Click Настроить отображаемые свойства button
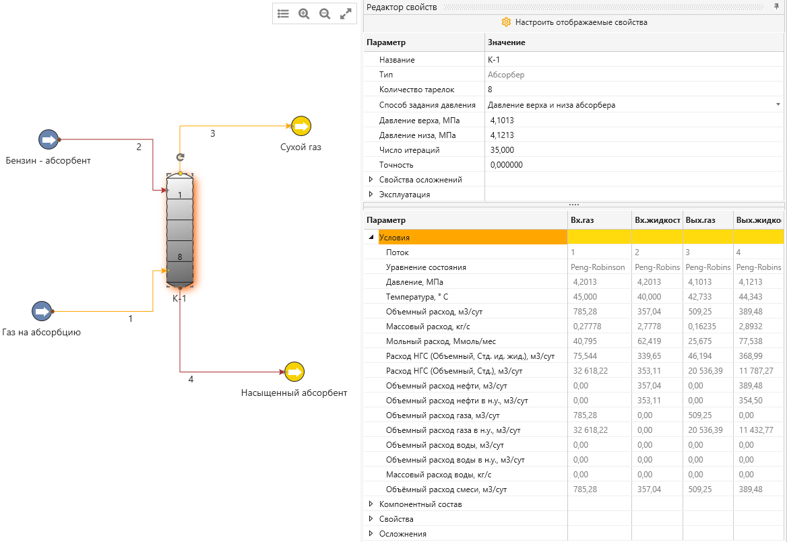This screenshot has width=787, height=542. coord(574,22)
